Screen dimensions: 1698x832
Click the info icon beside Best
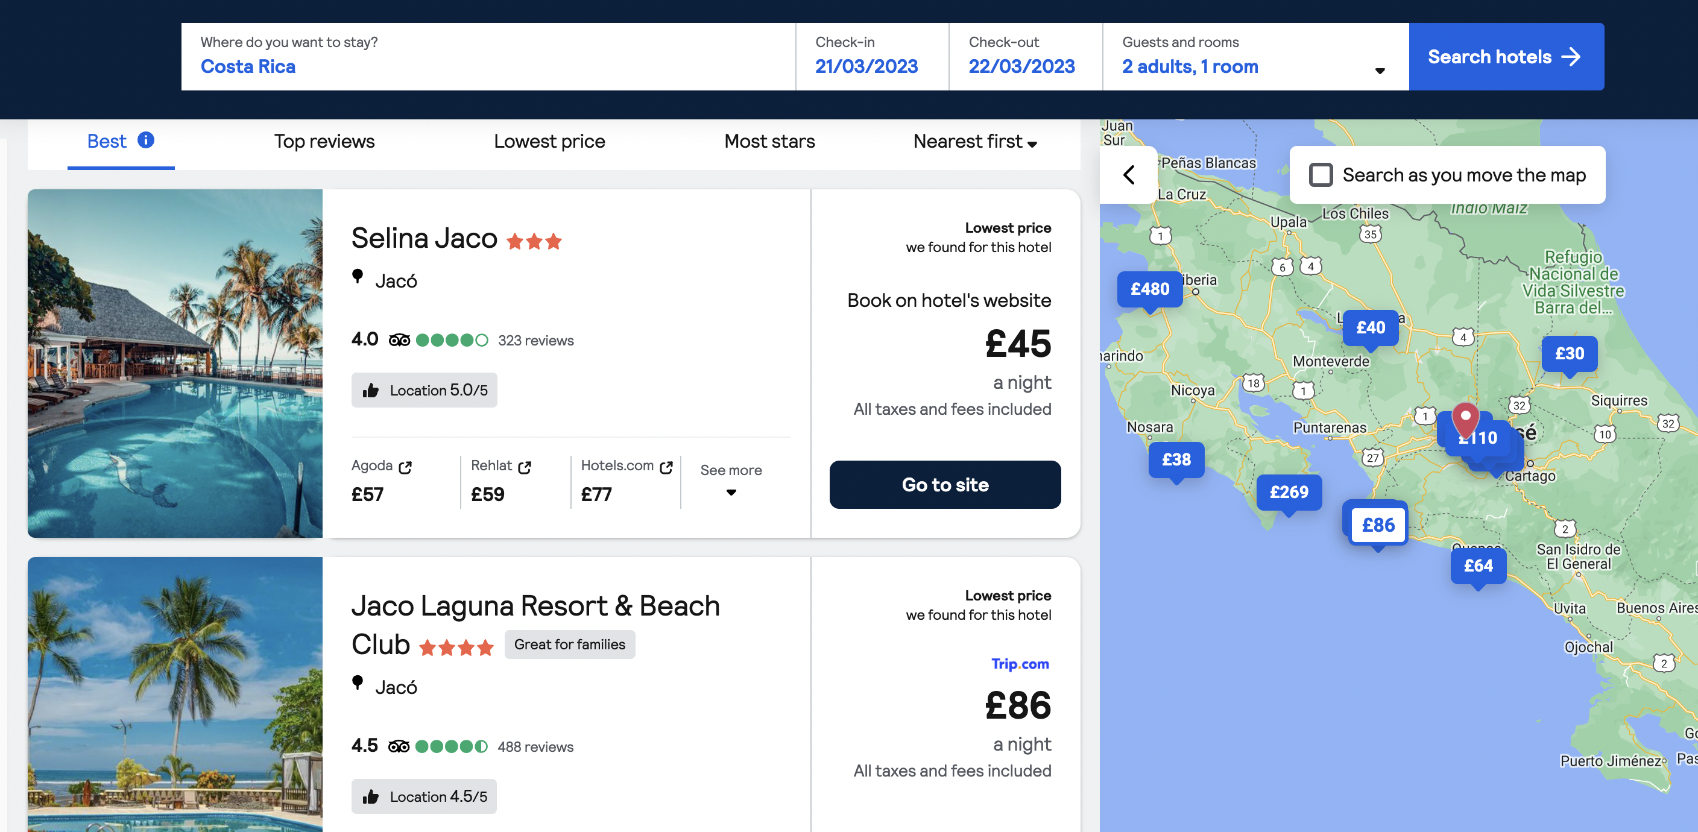click(x=146, y=140)
